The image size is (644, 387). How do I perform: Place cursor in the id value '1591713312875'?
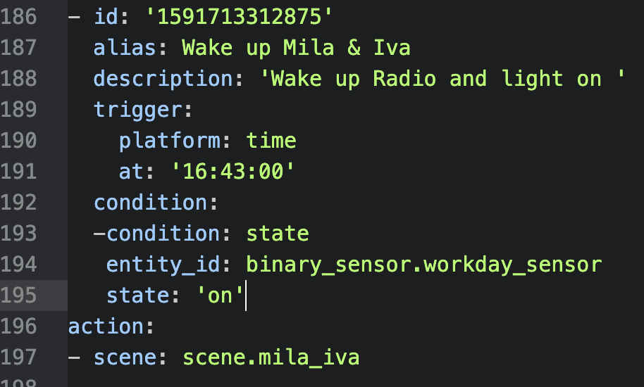[x=239, y=17]
